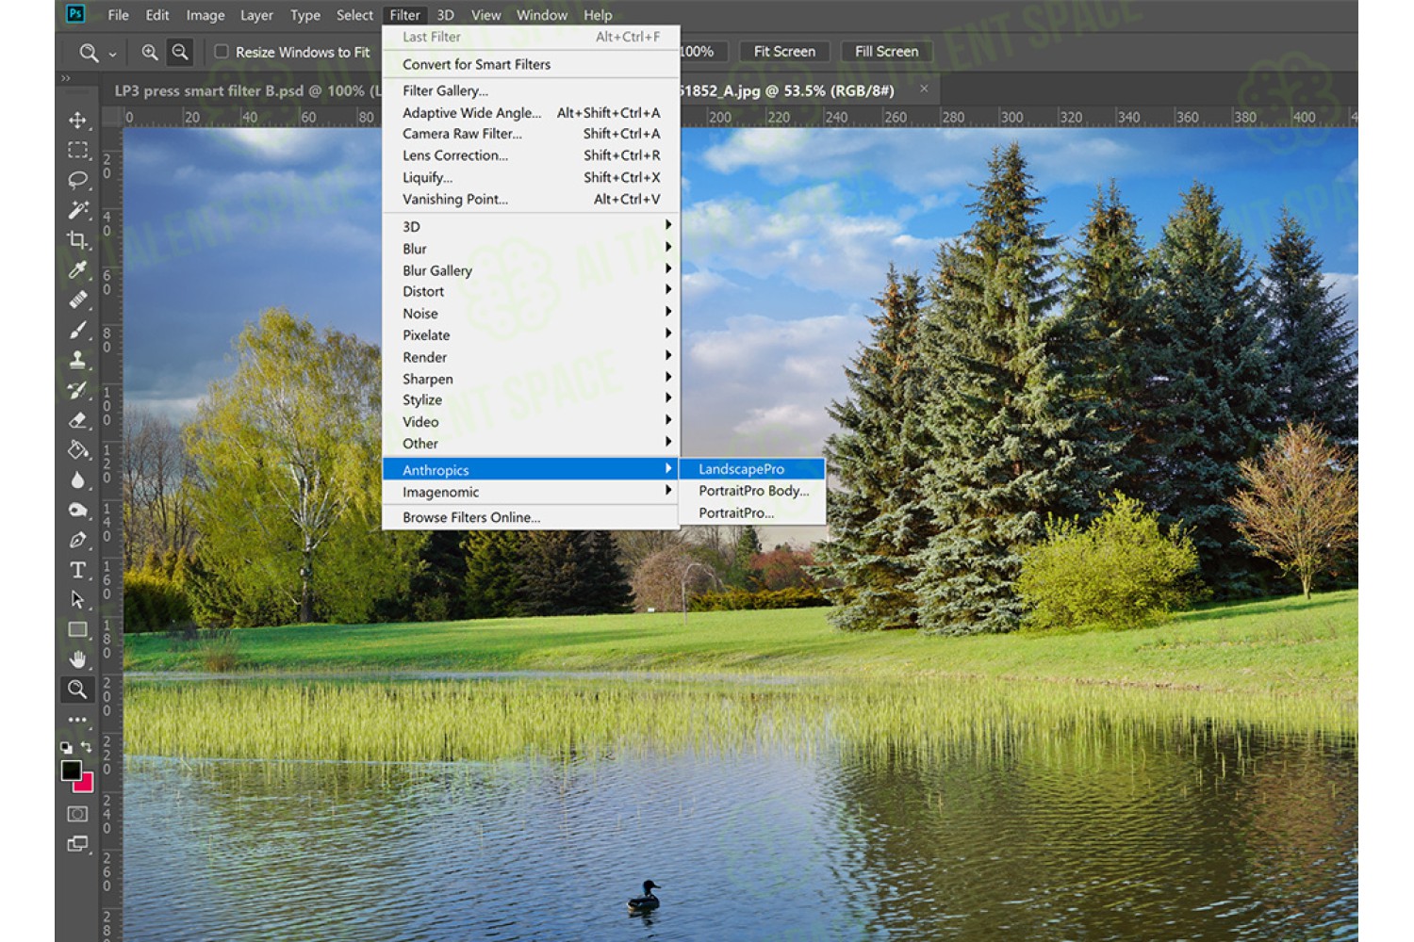Swap foreground and background colors
This screenshot has height=942, width=1414.
click(87, 747)
